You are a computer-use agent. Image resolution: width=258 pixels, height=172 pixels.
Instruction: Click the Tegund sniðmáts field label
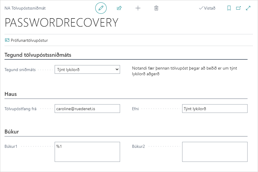(x=20, y=70)
